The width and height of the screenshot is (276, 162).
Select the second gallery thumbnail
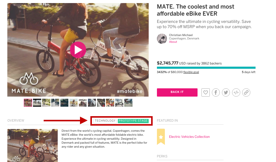pos(37,103)
